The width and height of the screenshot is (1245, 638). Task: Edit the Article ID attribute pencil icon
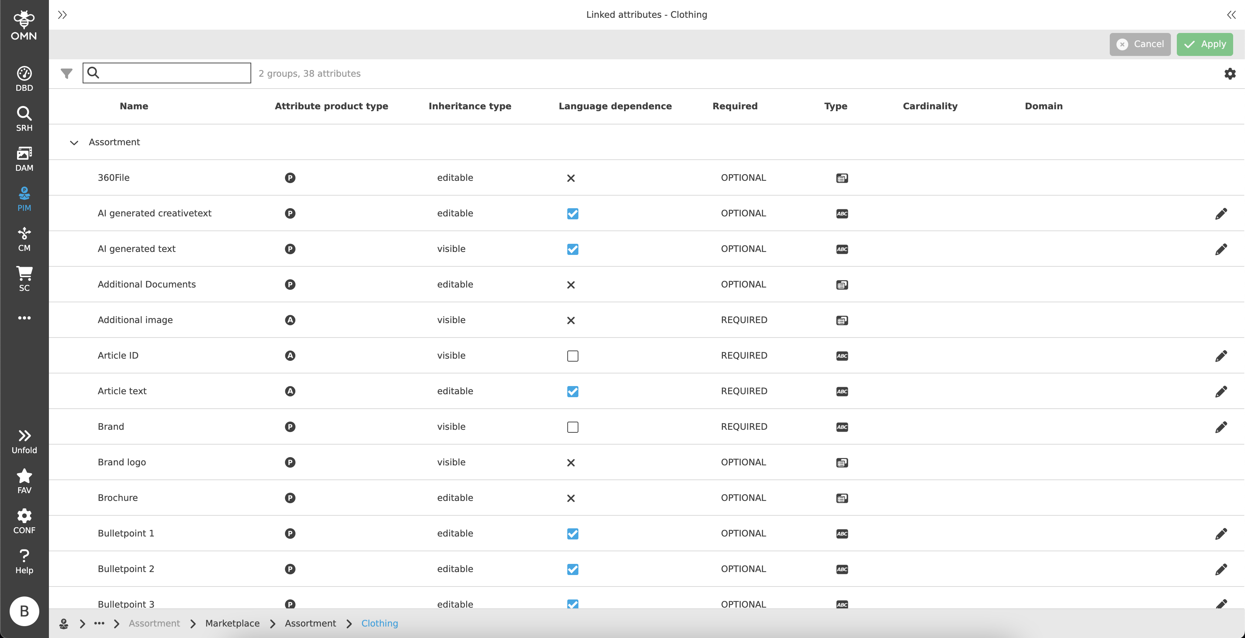click(1221, 356)
